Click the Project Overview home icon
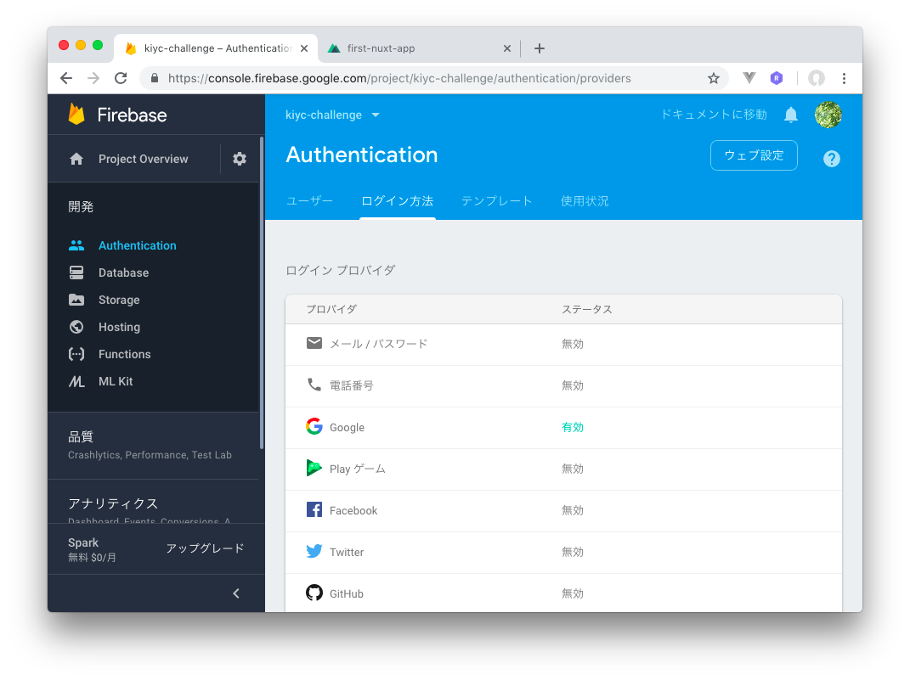 (76, 159)
